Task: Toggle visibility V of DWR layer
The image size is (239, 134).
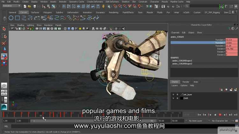Action: coord(173,98)
